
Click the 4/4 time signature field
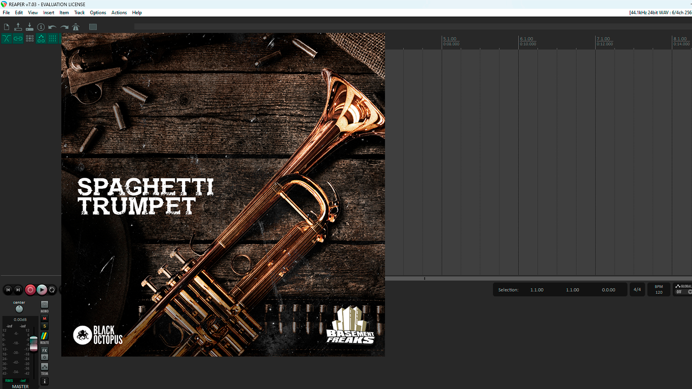tap(637, 290)
